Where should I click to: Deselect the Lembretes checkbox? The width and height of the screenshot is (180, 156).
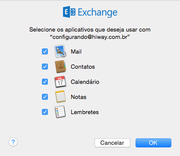point(45,112)
